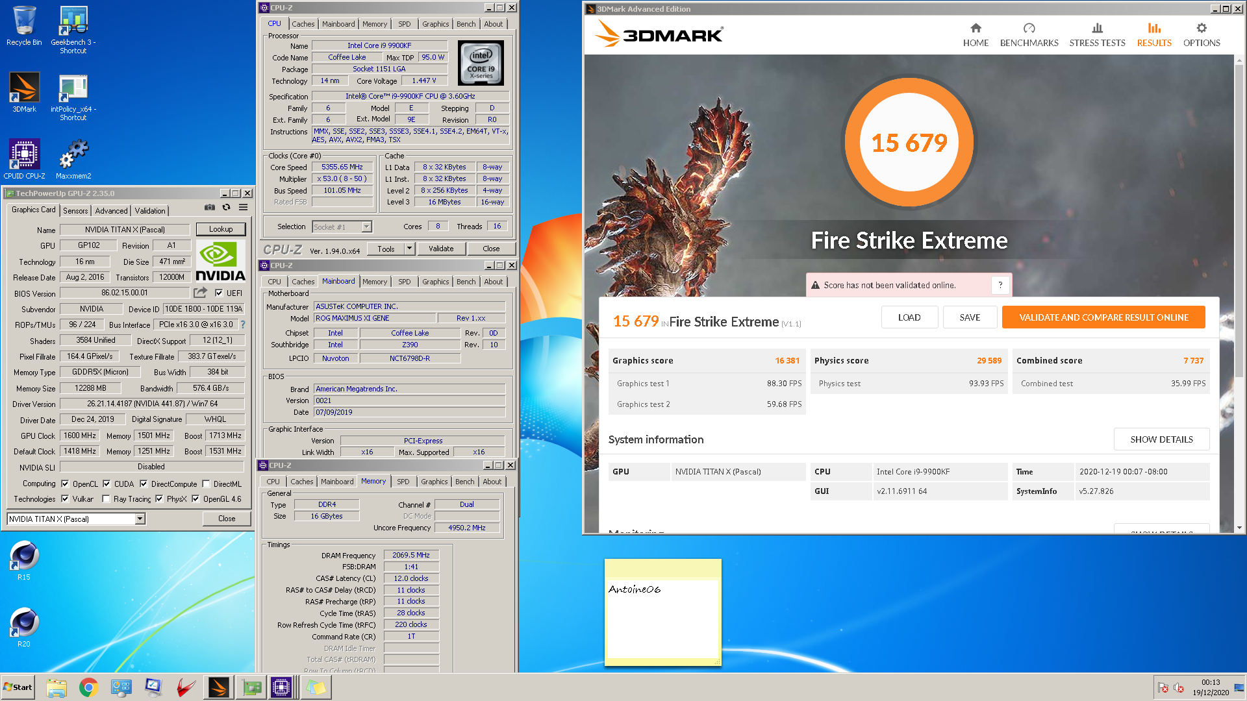Open the Graphics Card tab in GPU-Z

click(33, 210)
